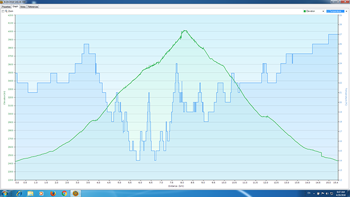
Task: Click the elevation peak near 8.0 km
Action: pos(185,31)
